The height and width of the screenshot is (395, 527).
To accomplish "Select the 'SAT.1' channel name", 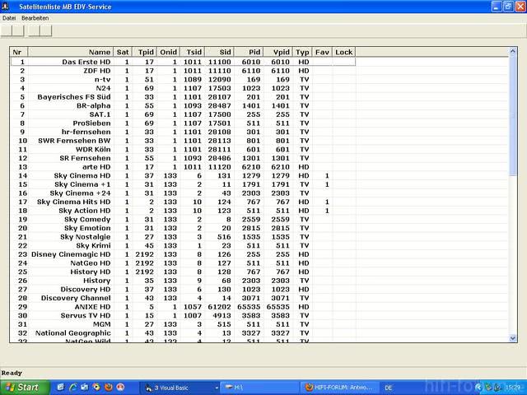I will point(100,114).
